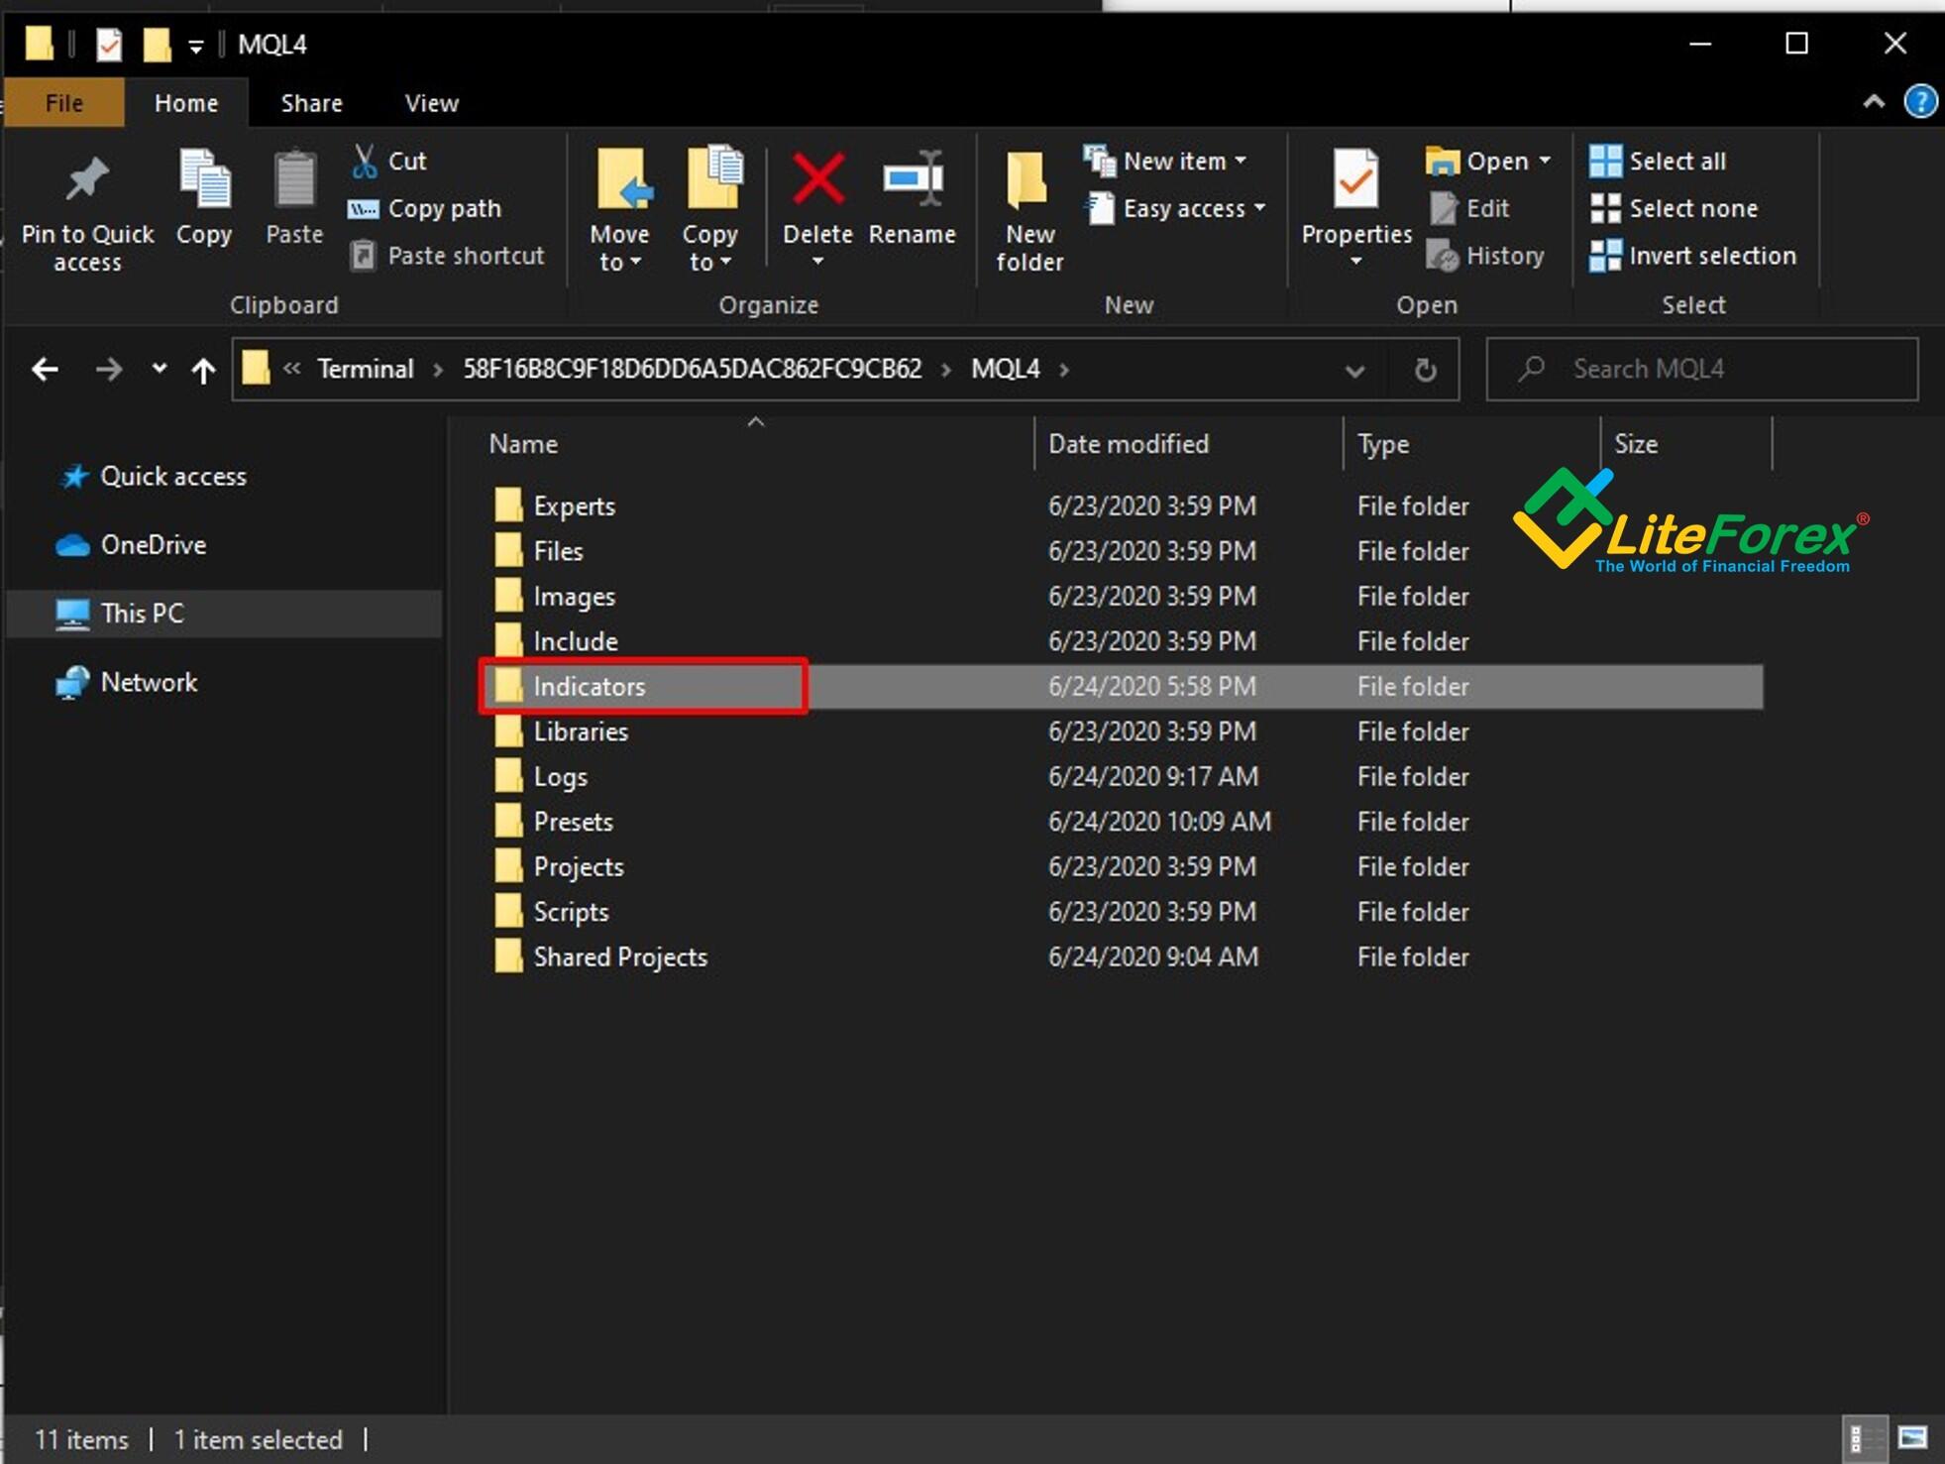The height and width of the screenshot is (1464, 1945).
Task: Open the View ribbon tab
Action: click(x=431, y=103)
